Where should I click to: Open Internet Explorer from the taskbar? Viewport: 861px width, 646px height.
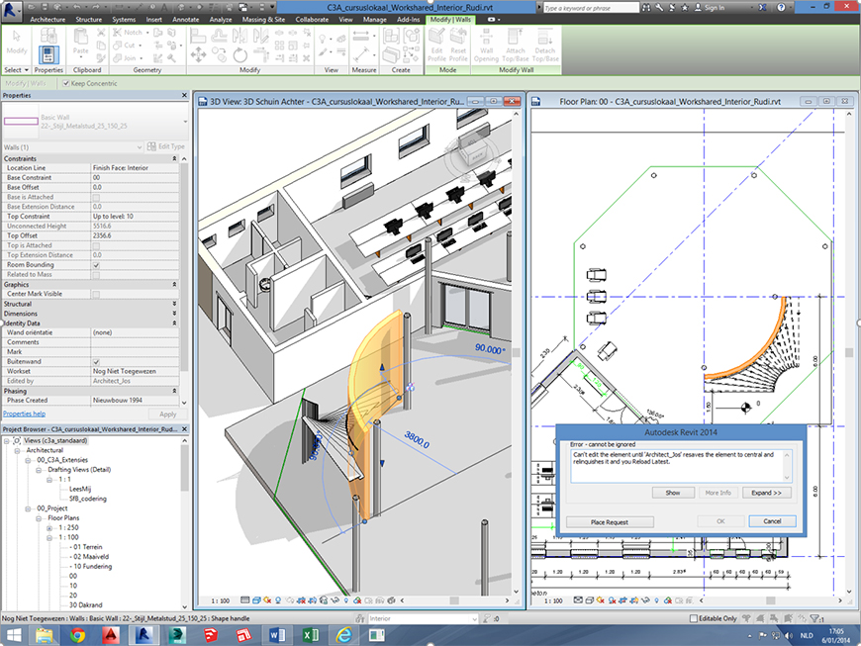pos(344,635)
